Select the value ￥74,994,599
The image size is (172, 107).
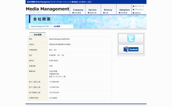pyautogui.click(x=54, y=82)
